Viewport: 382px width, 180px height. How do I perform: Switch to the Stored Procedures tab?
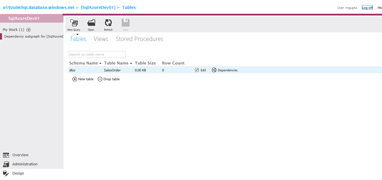click(139, 39)
